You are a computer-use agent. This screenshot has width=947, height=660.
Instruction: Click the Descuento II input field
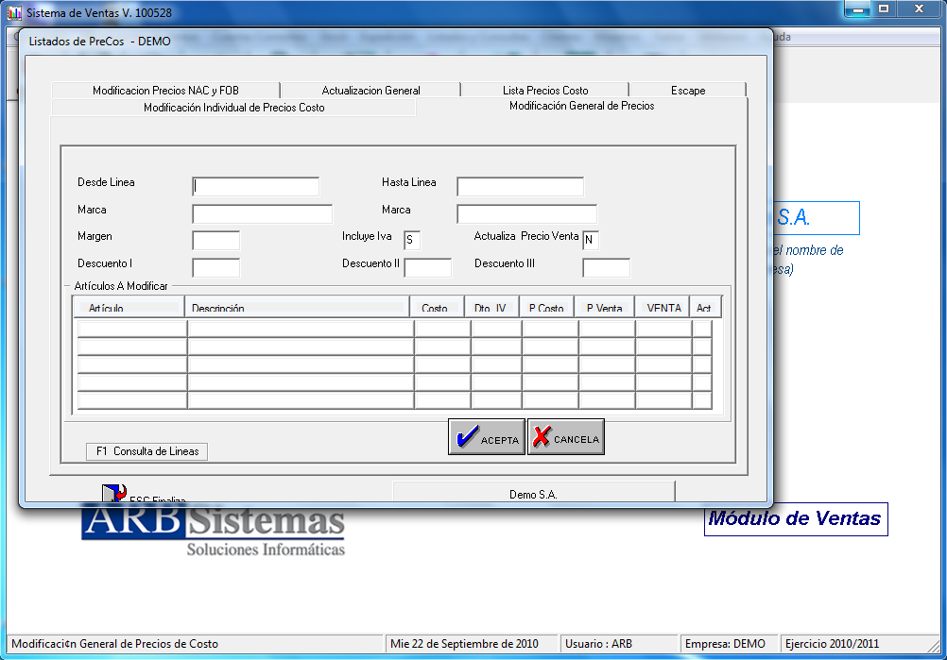(427, 267)
